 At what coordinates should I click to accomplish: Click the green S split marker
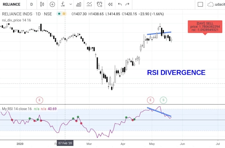pos(163,100)
